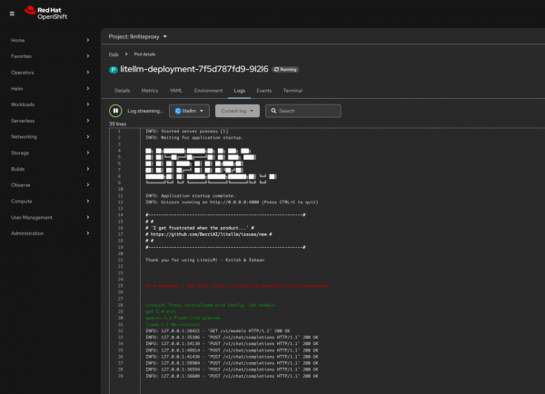Expand the Operators navigation section
Screen dimensions: 545x394
pos(50,73)
